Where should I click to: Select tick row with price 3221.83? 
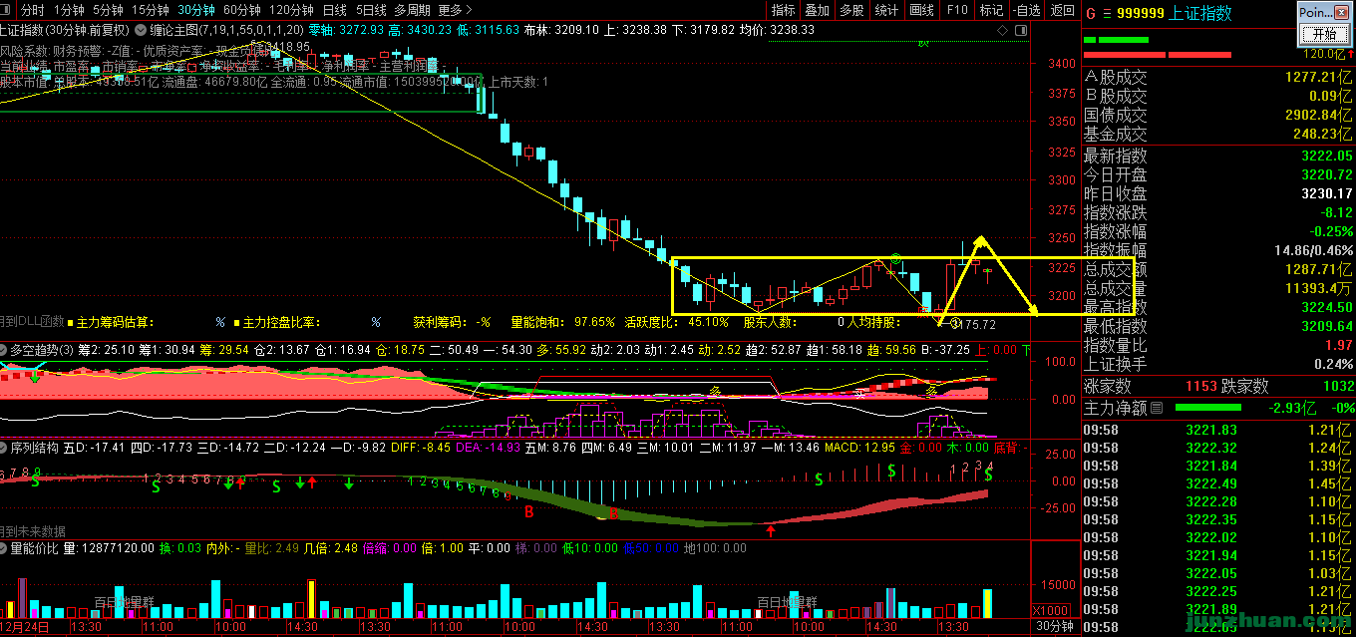(1217, 430)
